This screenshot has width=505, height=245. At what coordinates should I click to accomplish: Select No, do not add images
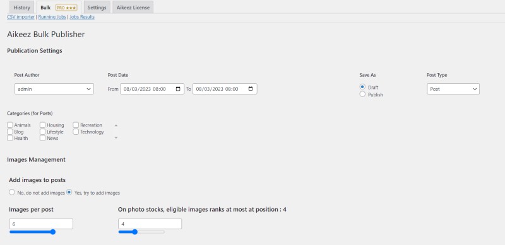pyautogui.click(x=12, y=192)
